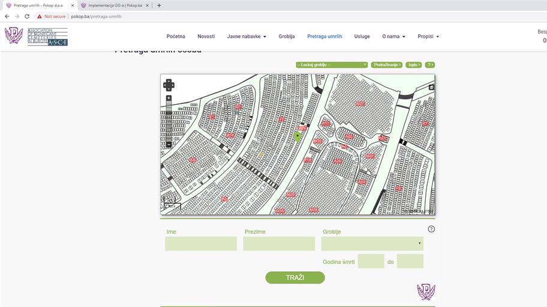
Task: Zoom in with the map plus button
Action: click(169, 99)
